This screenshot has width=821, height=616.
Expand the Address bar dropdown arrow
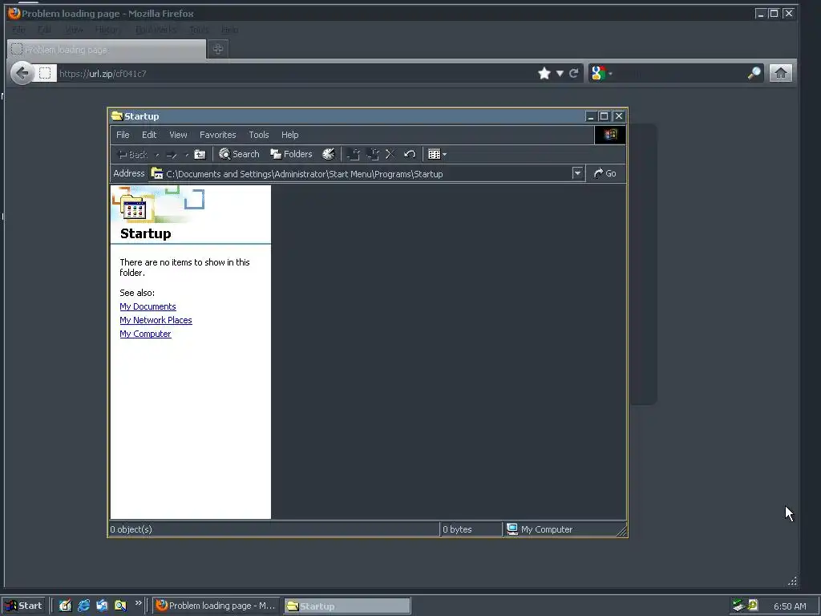pyautogui.click(x=577, y=173)
